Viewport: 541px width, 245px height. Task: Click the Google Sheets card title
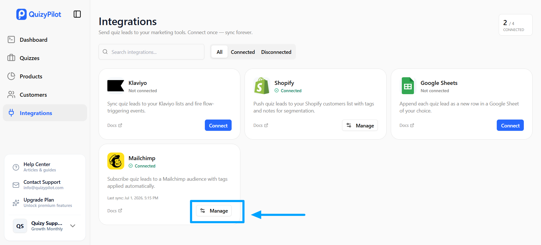(x=439, y=83)
